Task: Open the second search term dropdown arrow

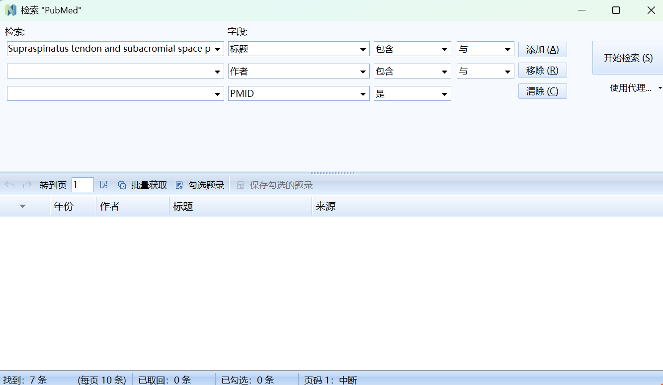Action: coord(217,72)
